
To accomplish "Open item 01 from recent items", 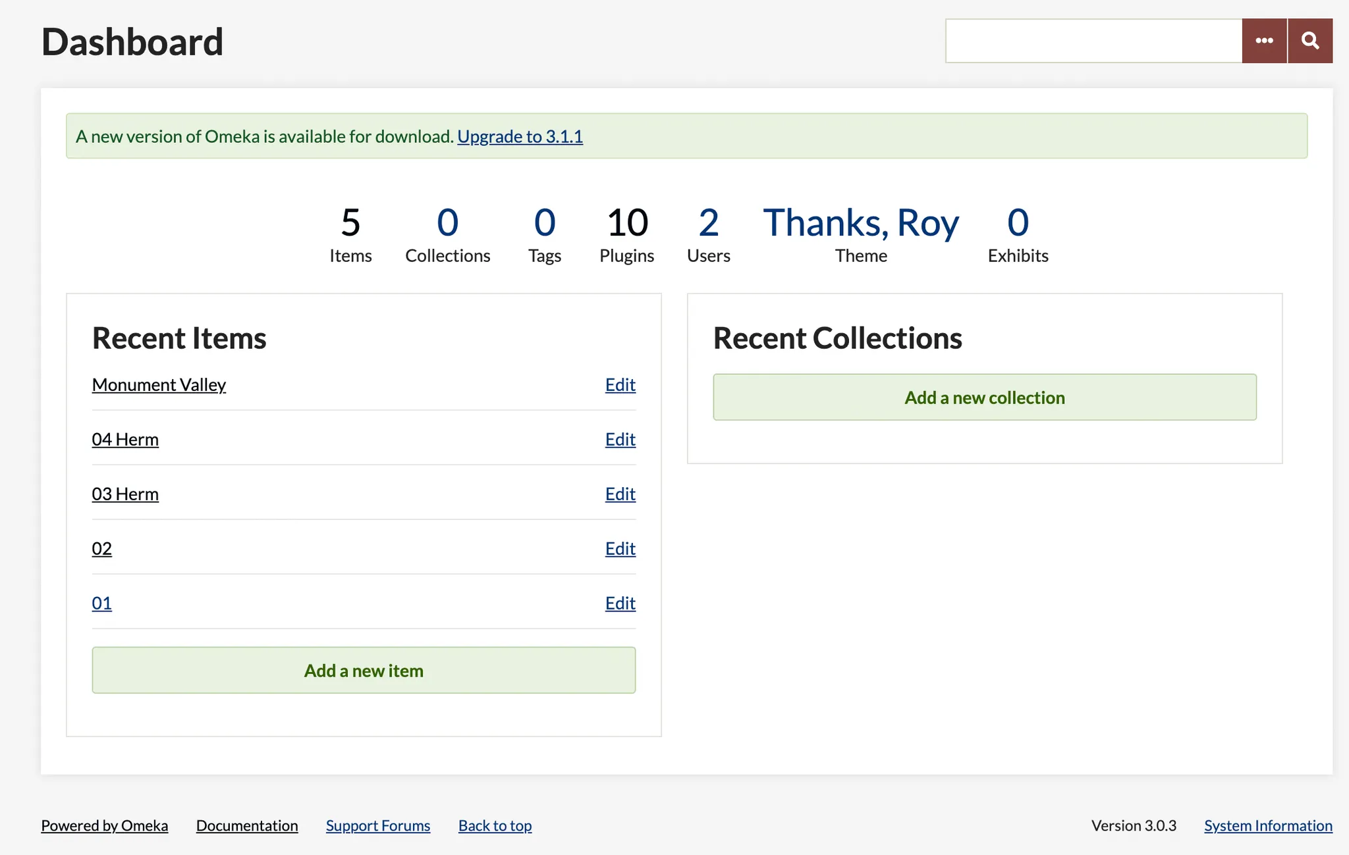I will (x=101, y=603).
